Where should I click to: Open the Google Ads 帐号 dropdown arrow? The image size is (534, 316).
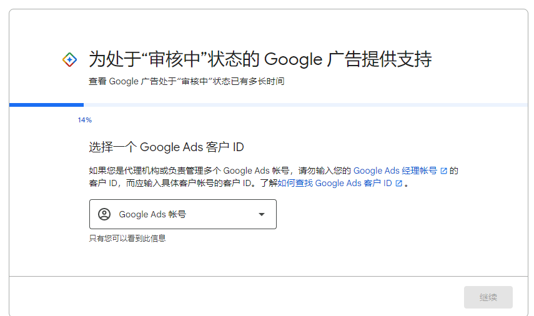pyautogui.click(x=262, y=214)
